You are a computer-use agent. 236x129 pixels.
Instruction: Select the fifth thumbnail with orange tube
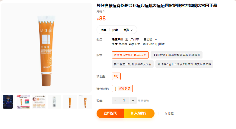click(x=70, y=102)
